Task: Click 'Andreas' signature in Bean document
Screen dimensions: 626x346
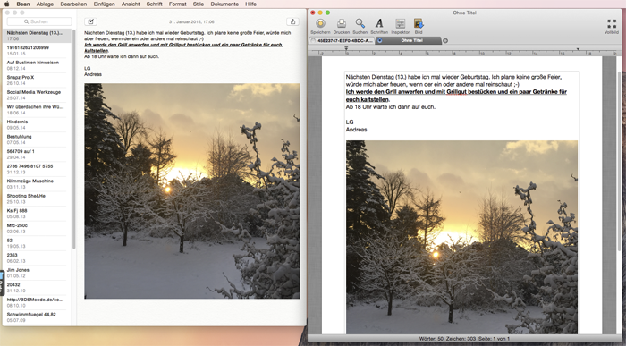Action: [356, 130]
